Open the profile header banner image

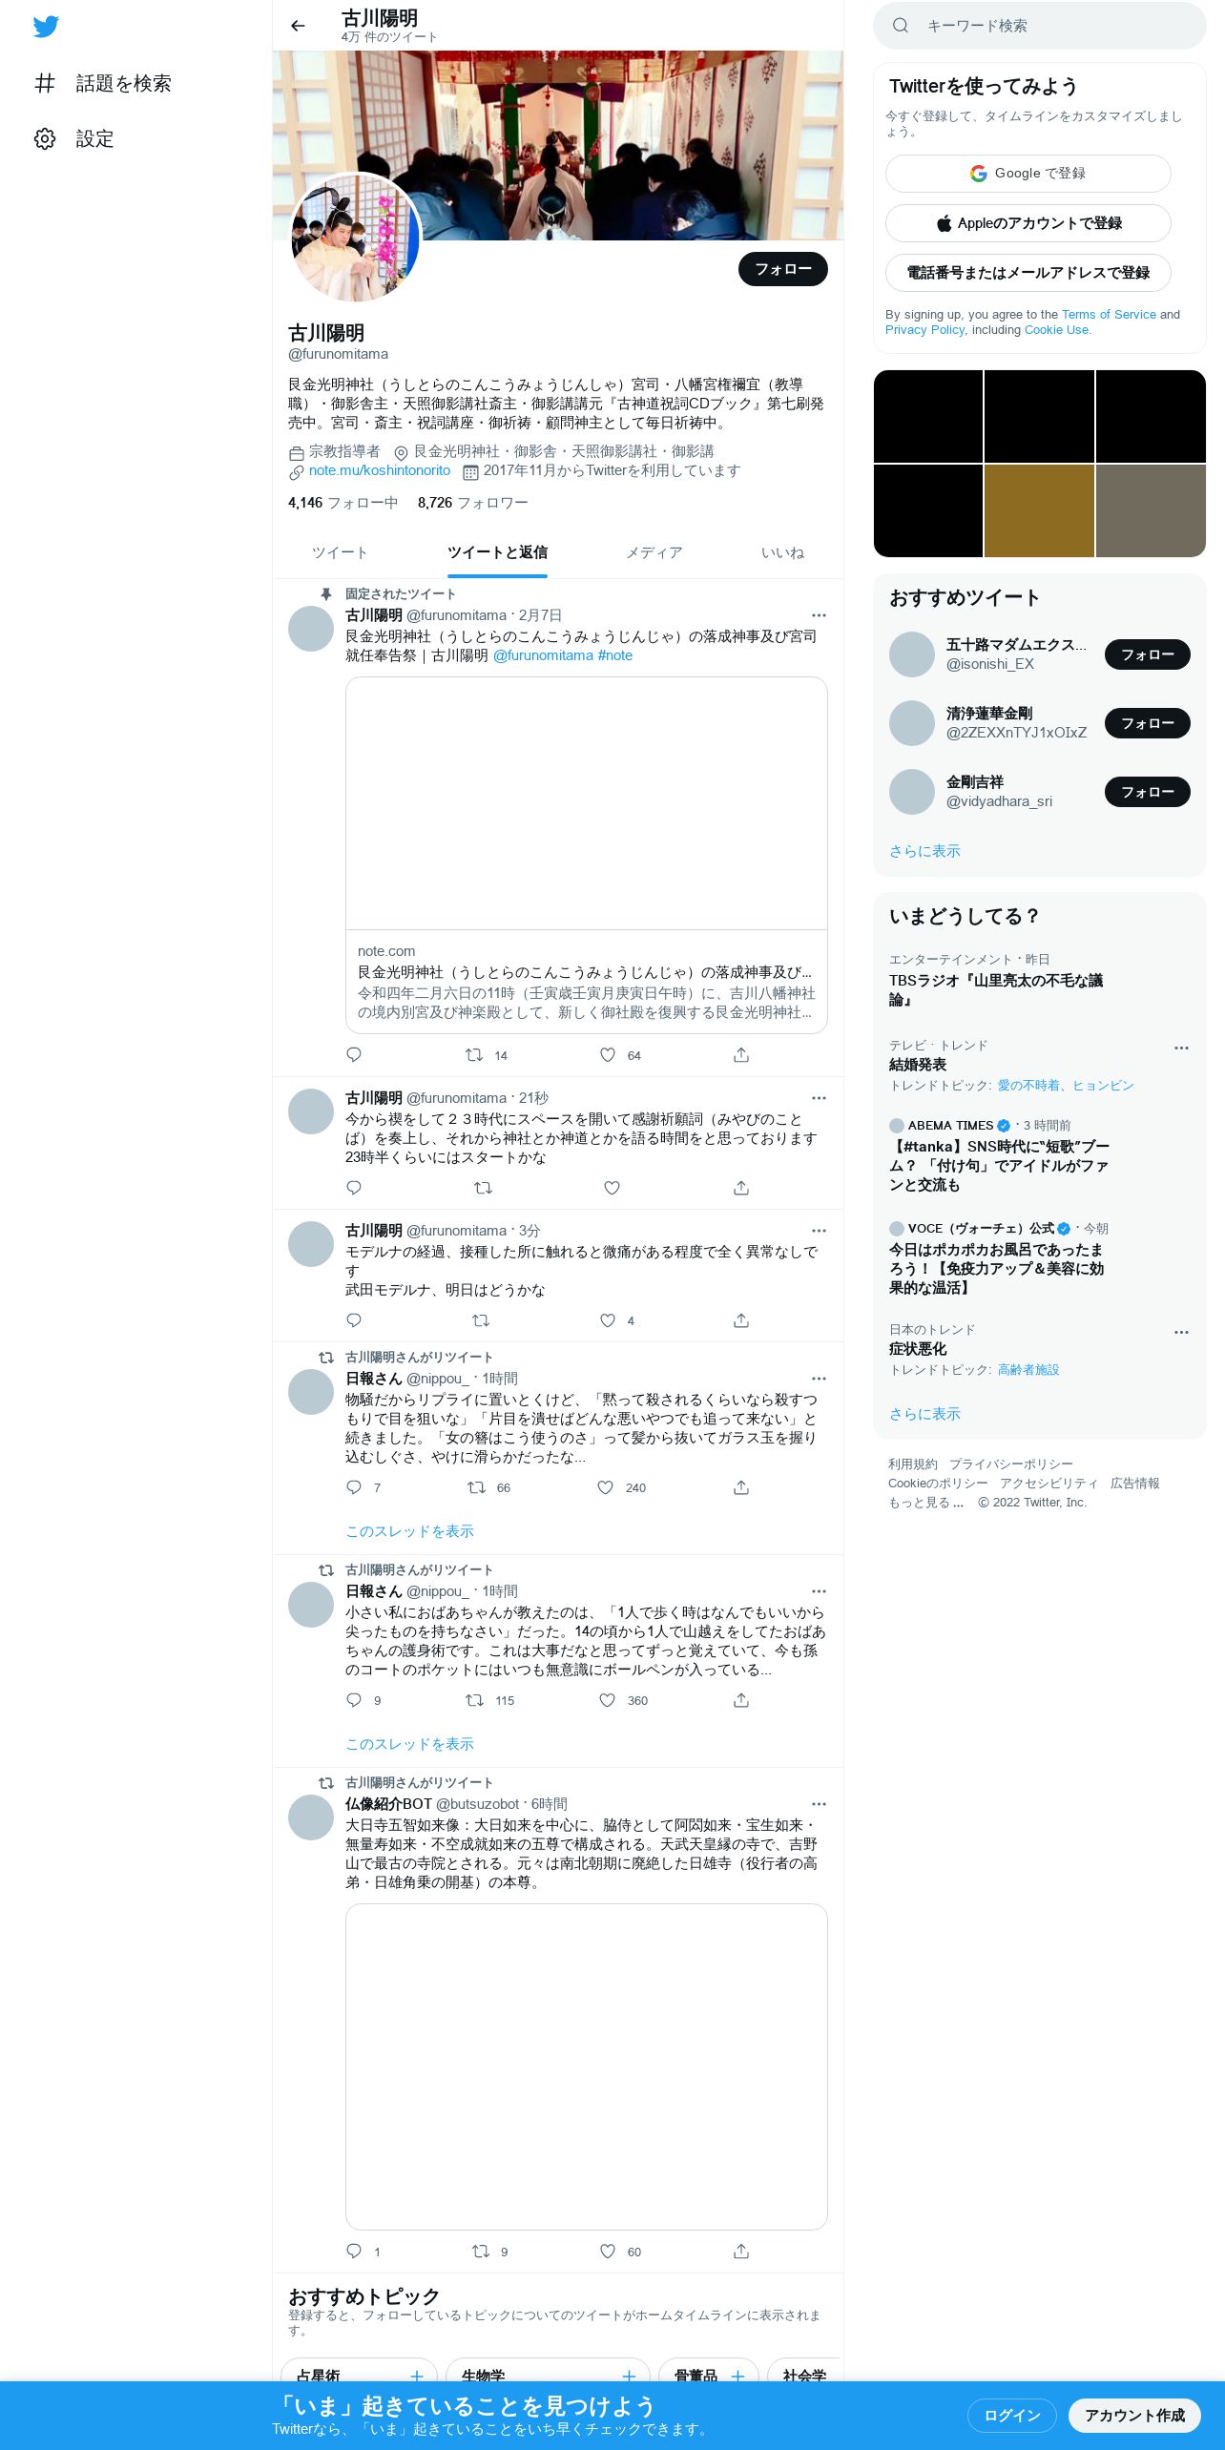point(558,145)
